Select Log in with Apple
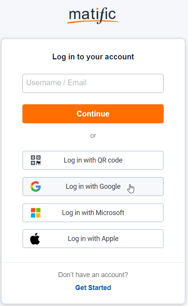Image resolution: width=188 pixels, height=306 pixels. [x=93, y=239]
